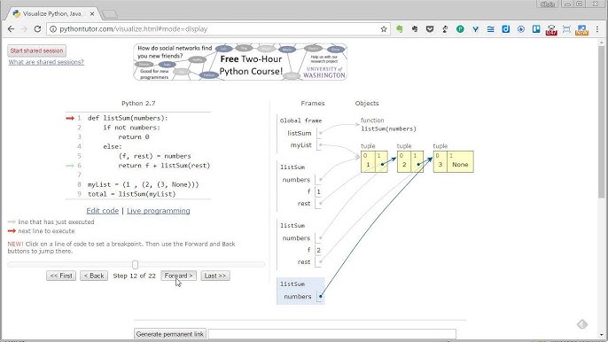Open the Trello extension icon
608x342 pixels.
pyautogui.click(x=536, y=29)
